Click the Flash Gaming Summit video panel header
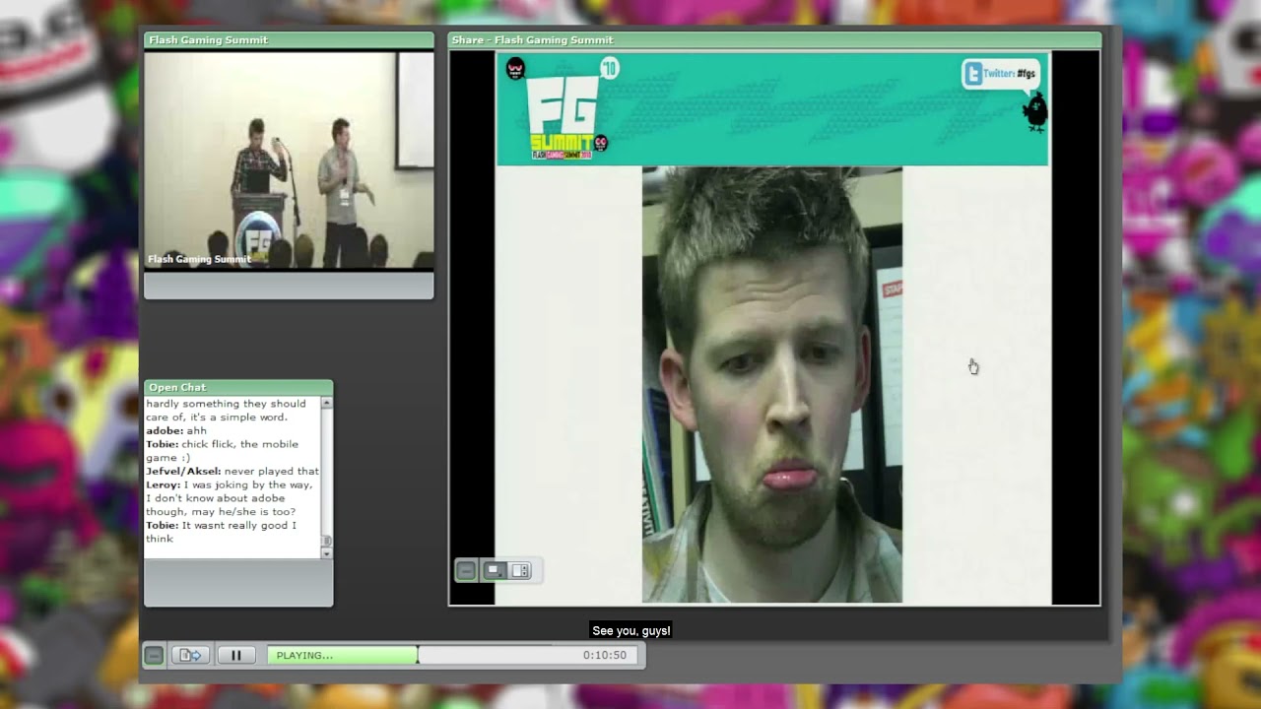This screenshot has width=1261, height=709. tap(289, 39)
